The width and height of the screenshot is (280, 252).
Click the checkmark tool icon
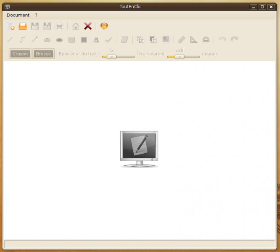click(x=108, y=39)
